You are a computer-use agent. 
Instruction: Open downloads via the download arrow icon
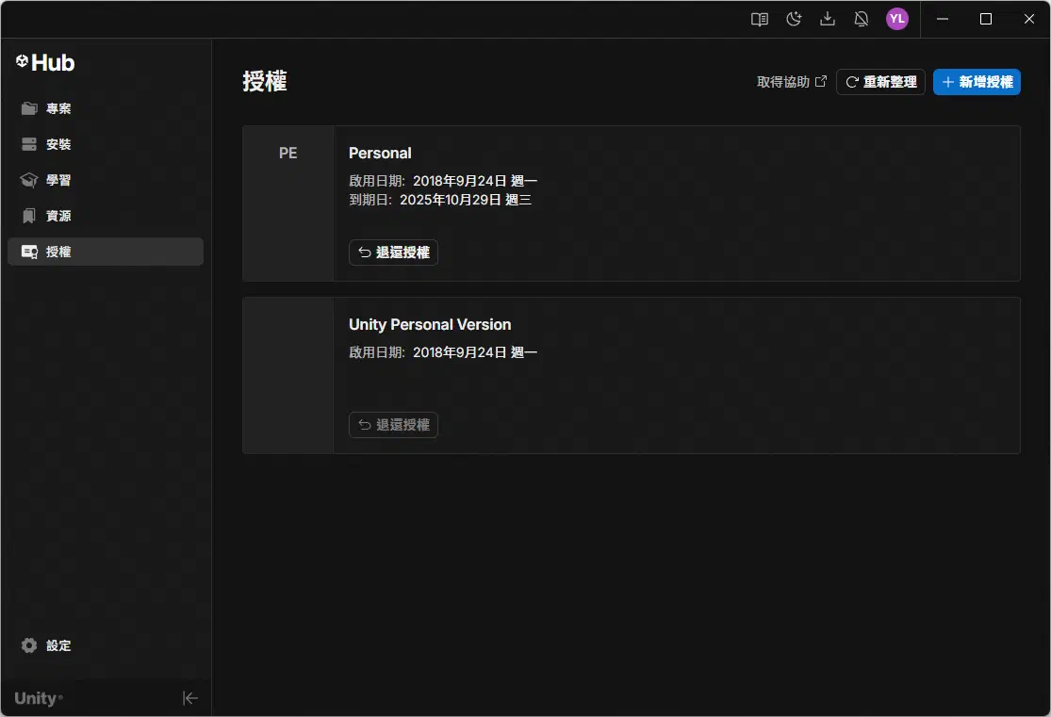pyautogui.click(x=827, y=19)
